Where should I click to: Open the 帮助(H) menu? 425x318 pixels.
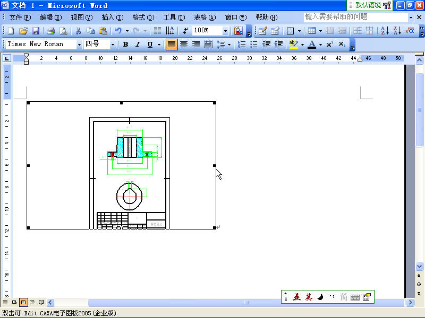[x=267, y=17]
